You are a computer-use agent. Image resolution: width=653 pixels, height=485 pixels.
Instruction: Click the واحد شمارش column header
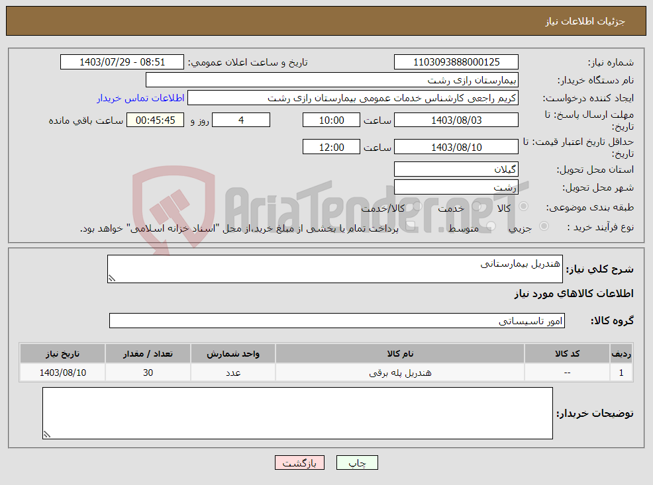[x=233, y=353]
